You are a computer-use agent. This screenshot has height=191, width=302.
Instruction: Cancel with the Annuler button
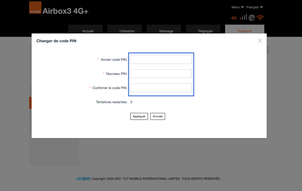tap(158, 117)
